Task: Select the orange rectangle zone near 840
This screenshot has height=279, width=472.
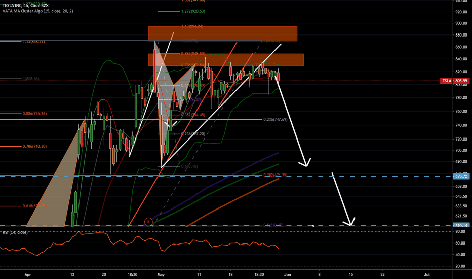Action: point(226,60)
